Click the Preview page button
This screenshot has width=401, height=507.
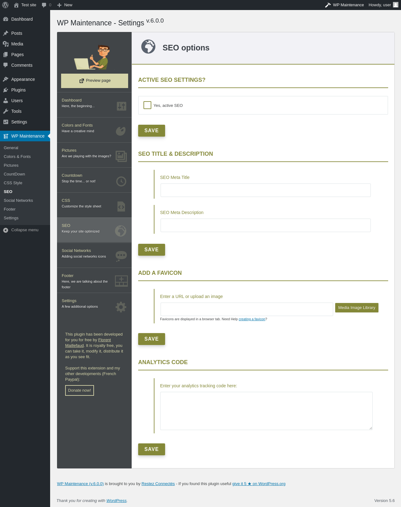pyautogui.click(x=95, y=81)
